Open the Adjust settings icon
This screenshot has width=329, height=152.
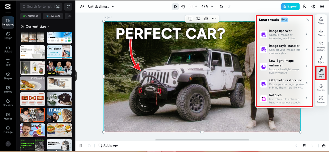321,60
